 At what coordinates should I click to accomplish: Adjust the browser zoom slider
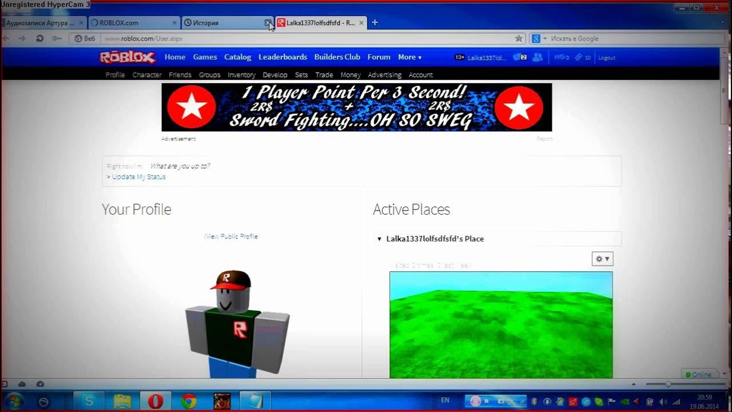point(668,384)
